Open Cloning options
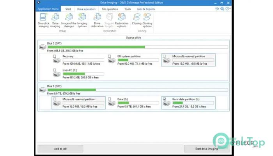 click(147, 20)
